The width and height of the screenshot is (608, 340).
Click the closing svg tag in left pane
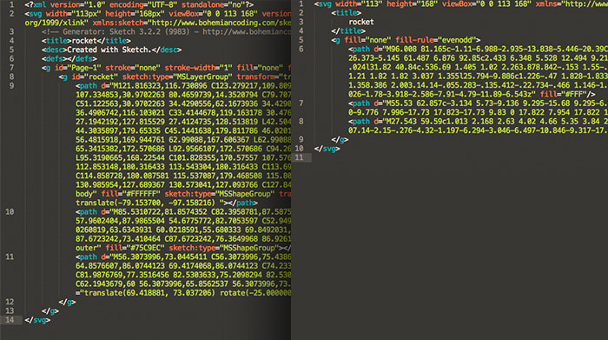tap(37, 320)
